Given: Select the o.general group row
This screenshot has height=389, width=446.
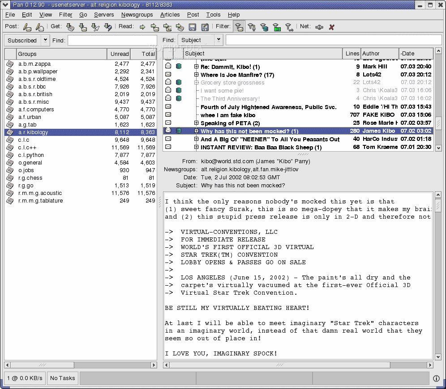Looking at the screenshot, I should tap(81, 163).
